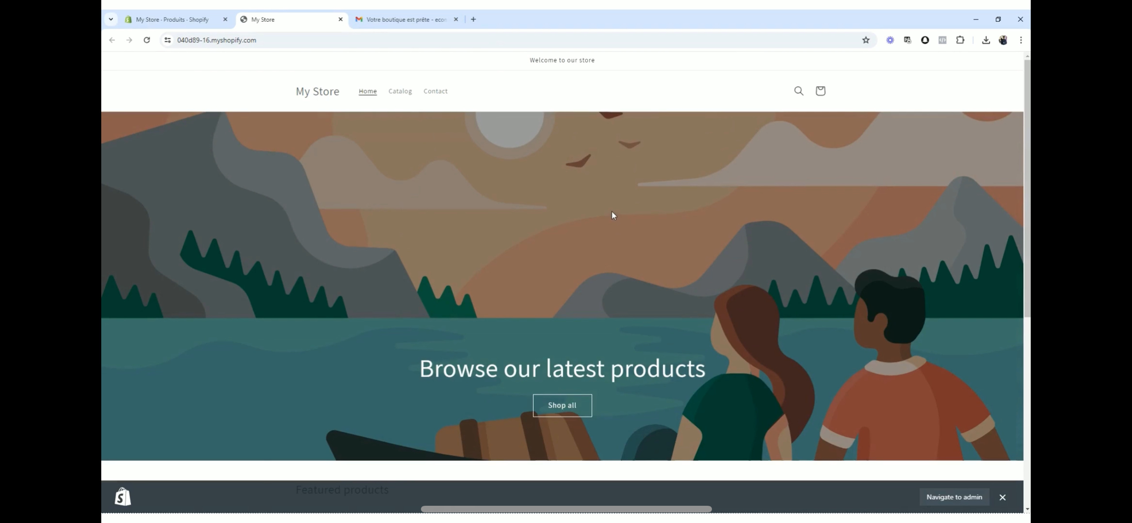Go forward in browser history
Viewport: 1132px width, 523px height.
(129, 40)
